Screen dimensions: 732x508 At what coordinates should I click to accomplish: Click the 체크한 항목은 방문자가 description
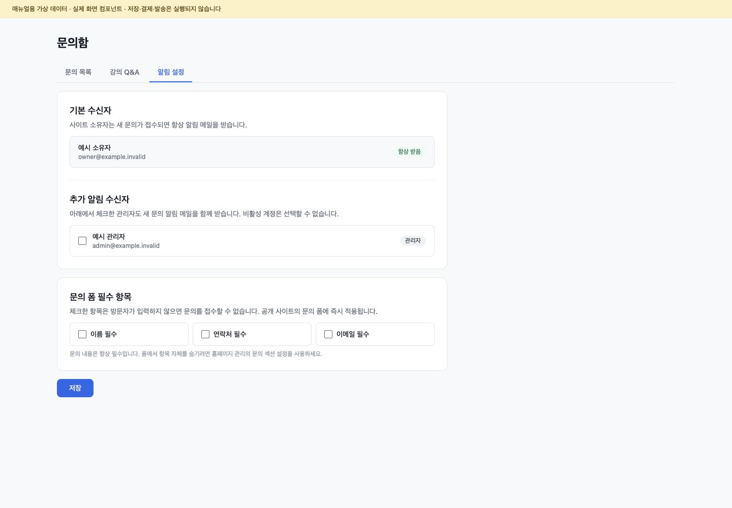[224, 311]
